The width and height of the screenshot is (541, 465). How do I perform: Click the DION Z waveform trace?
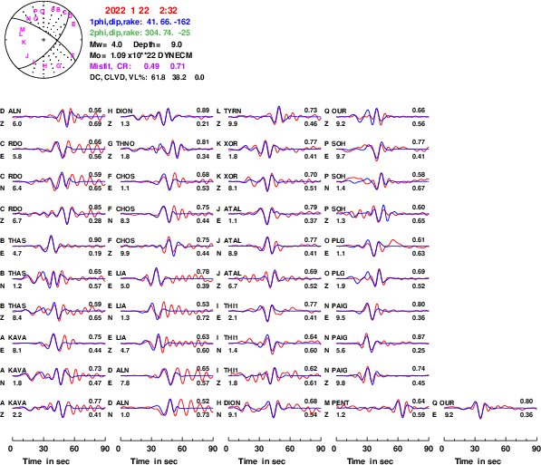click(167, 117)
